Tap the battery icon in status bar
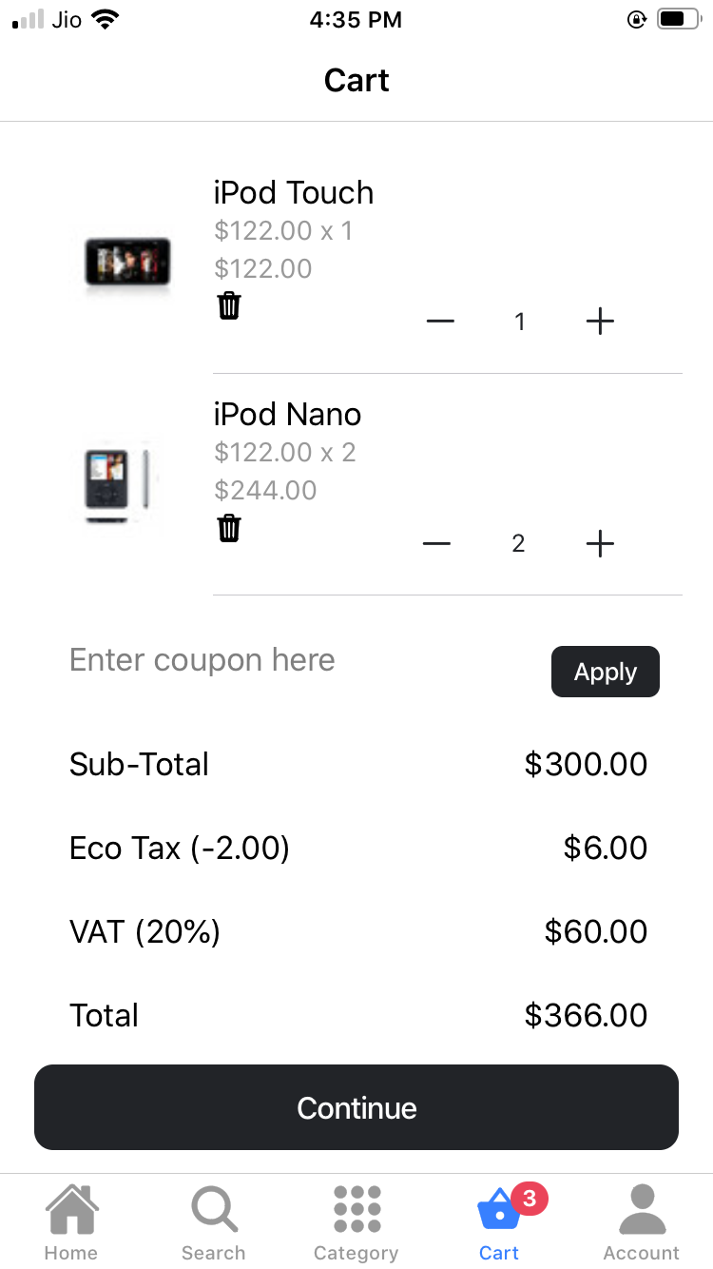This screenshot has width=713, height=1269. pyautogui.click(x=679, y=19)
